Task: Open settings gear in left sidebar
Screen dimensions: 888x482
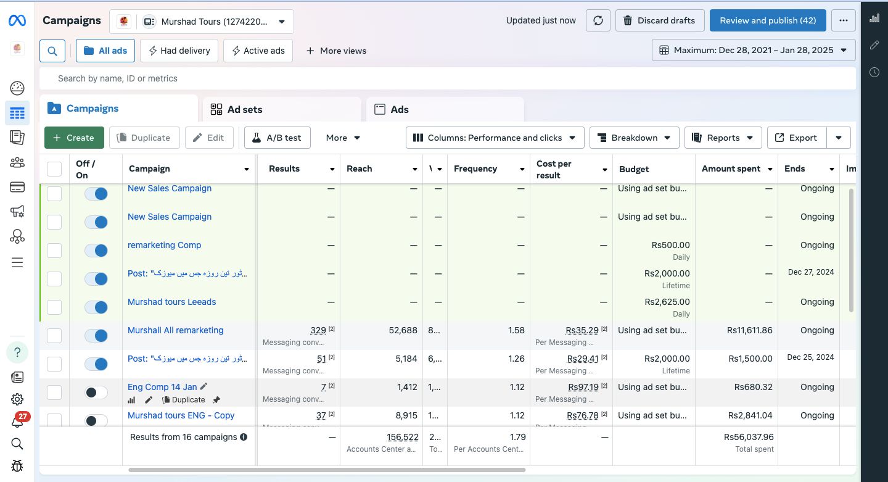Action: (17, 399)
